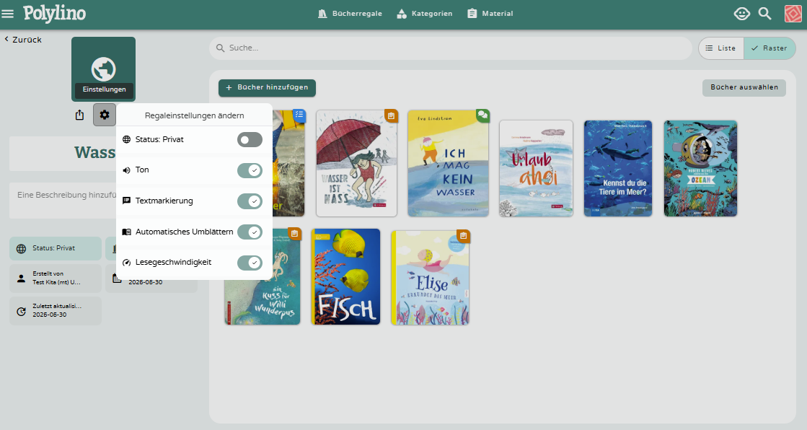The width and height of the screenshot is (807, 430).
Task: Click the person icon by Erstellt von
Action: [21, 278]
